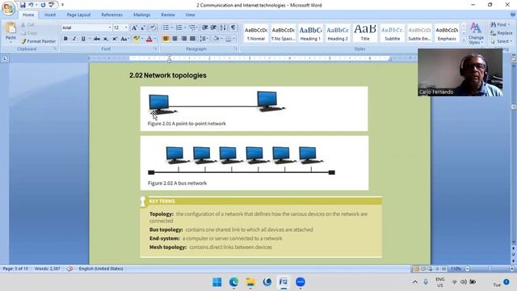Click Replace in Editing group
Screen dimensions: 517x291
[501, 33]
